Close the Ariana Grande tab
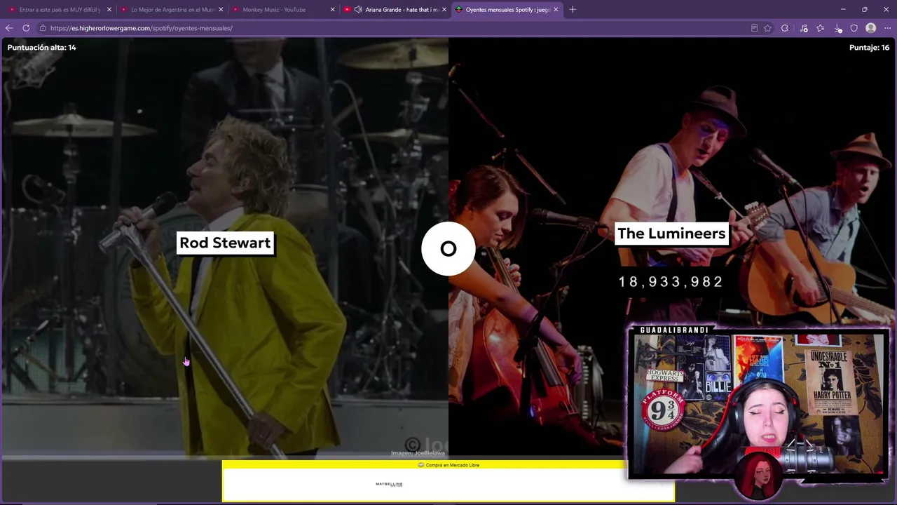 (x=444, y=10)
